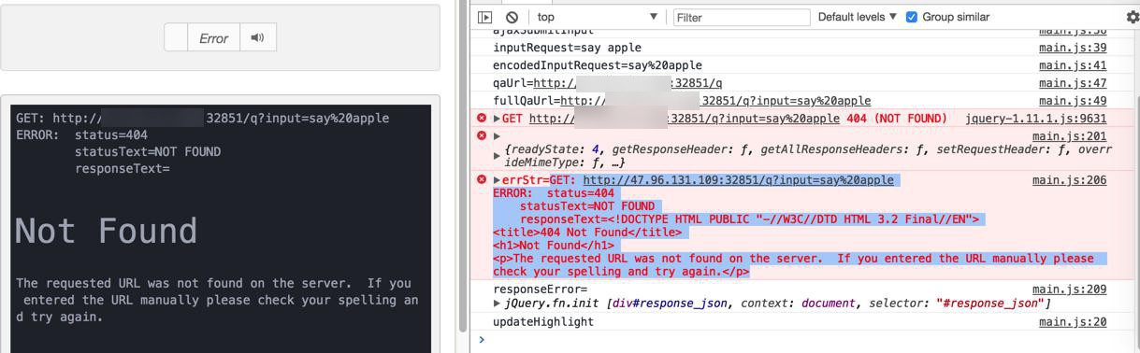This screenshot has width=1140, height=353.
Task: Open jquery-1.11.1.js:9631 source link
Action: 1035,119
